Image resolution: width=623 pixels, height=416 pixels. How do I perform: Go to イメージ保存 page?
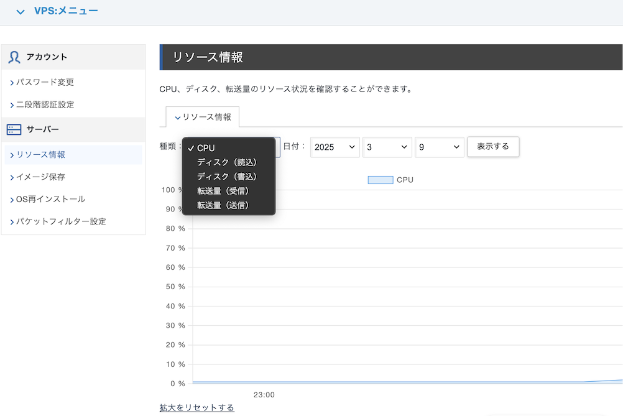pyautogui.click(x=40, y=177)
